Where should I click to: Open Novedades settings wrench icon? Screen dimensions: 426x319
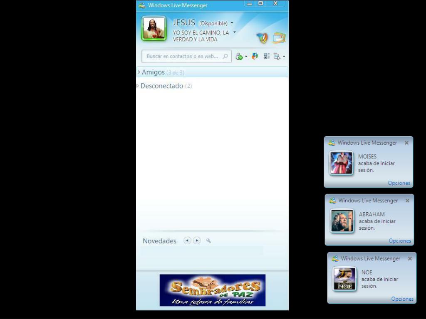(209, 240)
